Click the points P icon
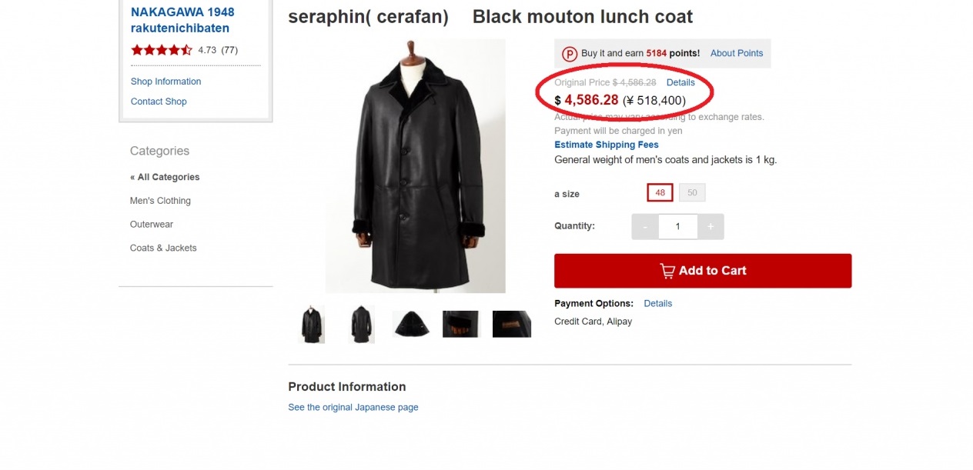 coord(570,54)
